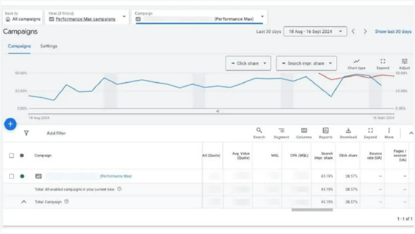Click Show last 30 days link
415x234 pixels.
(393, 31)
